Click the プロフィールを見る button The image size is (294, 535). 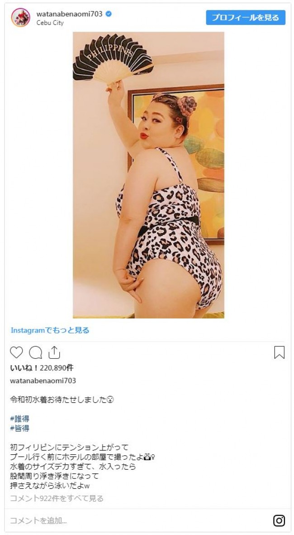[245, 17]
